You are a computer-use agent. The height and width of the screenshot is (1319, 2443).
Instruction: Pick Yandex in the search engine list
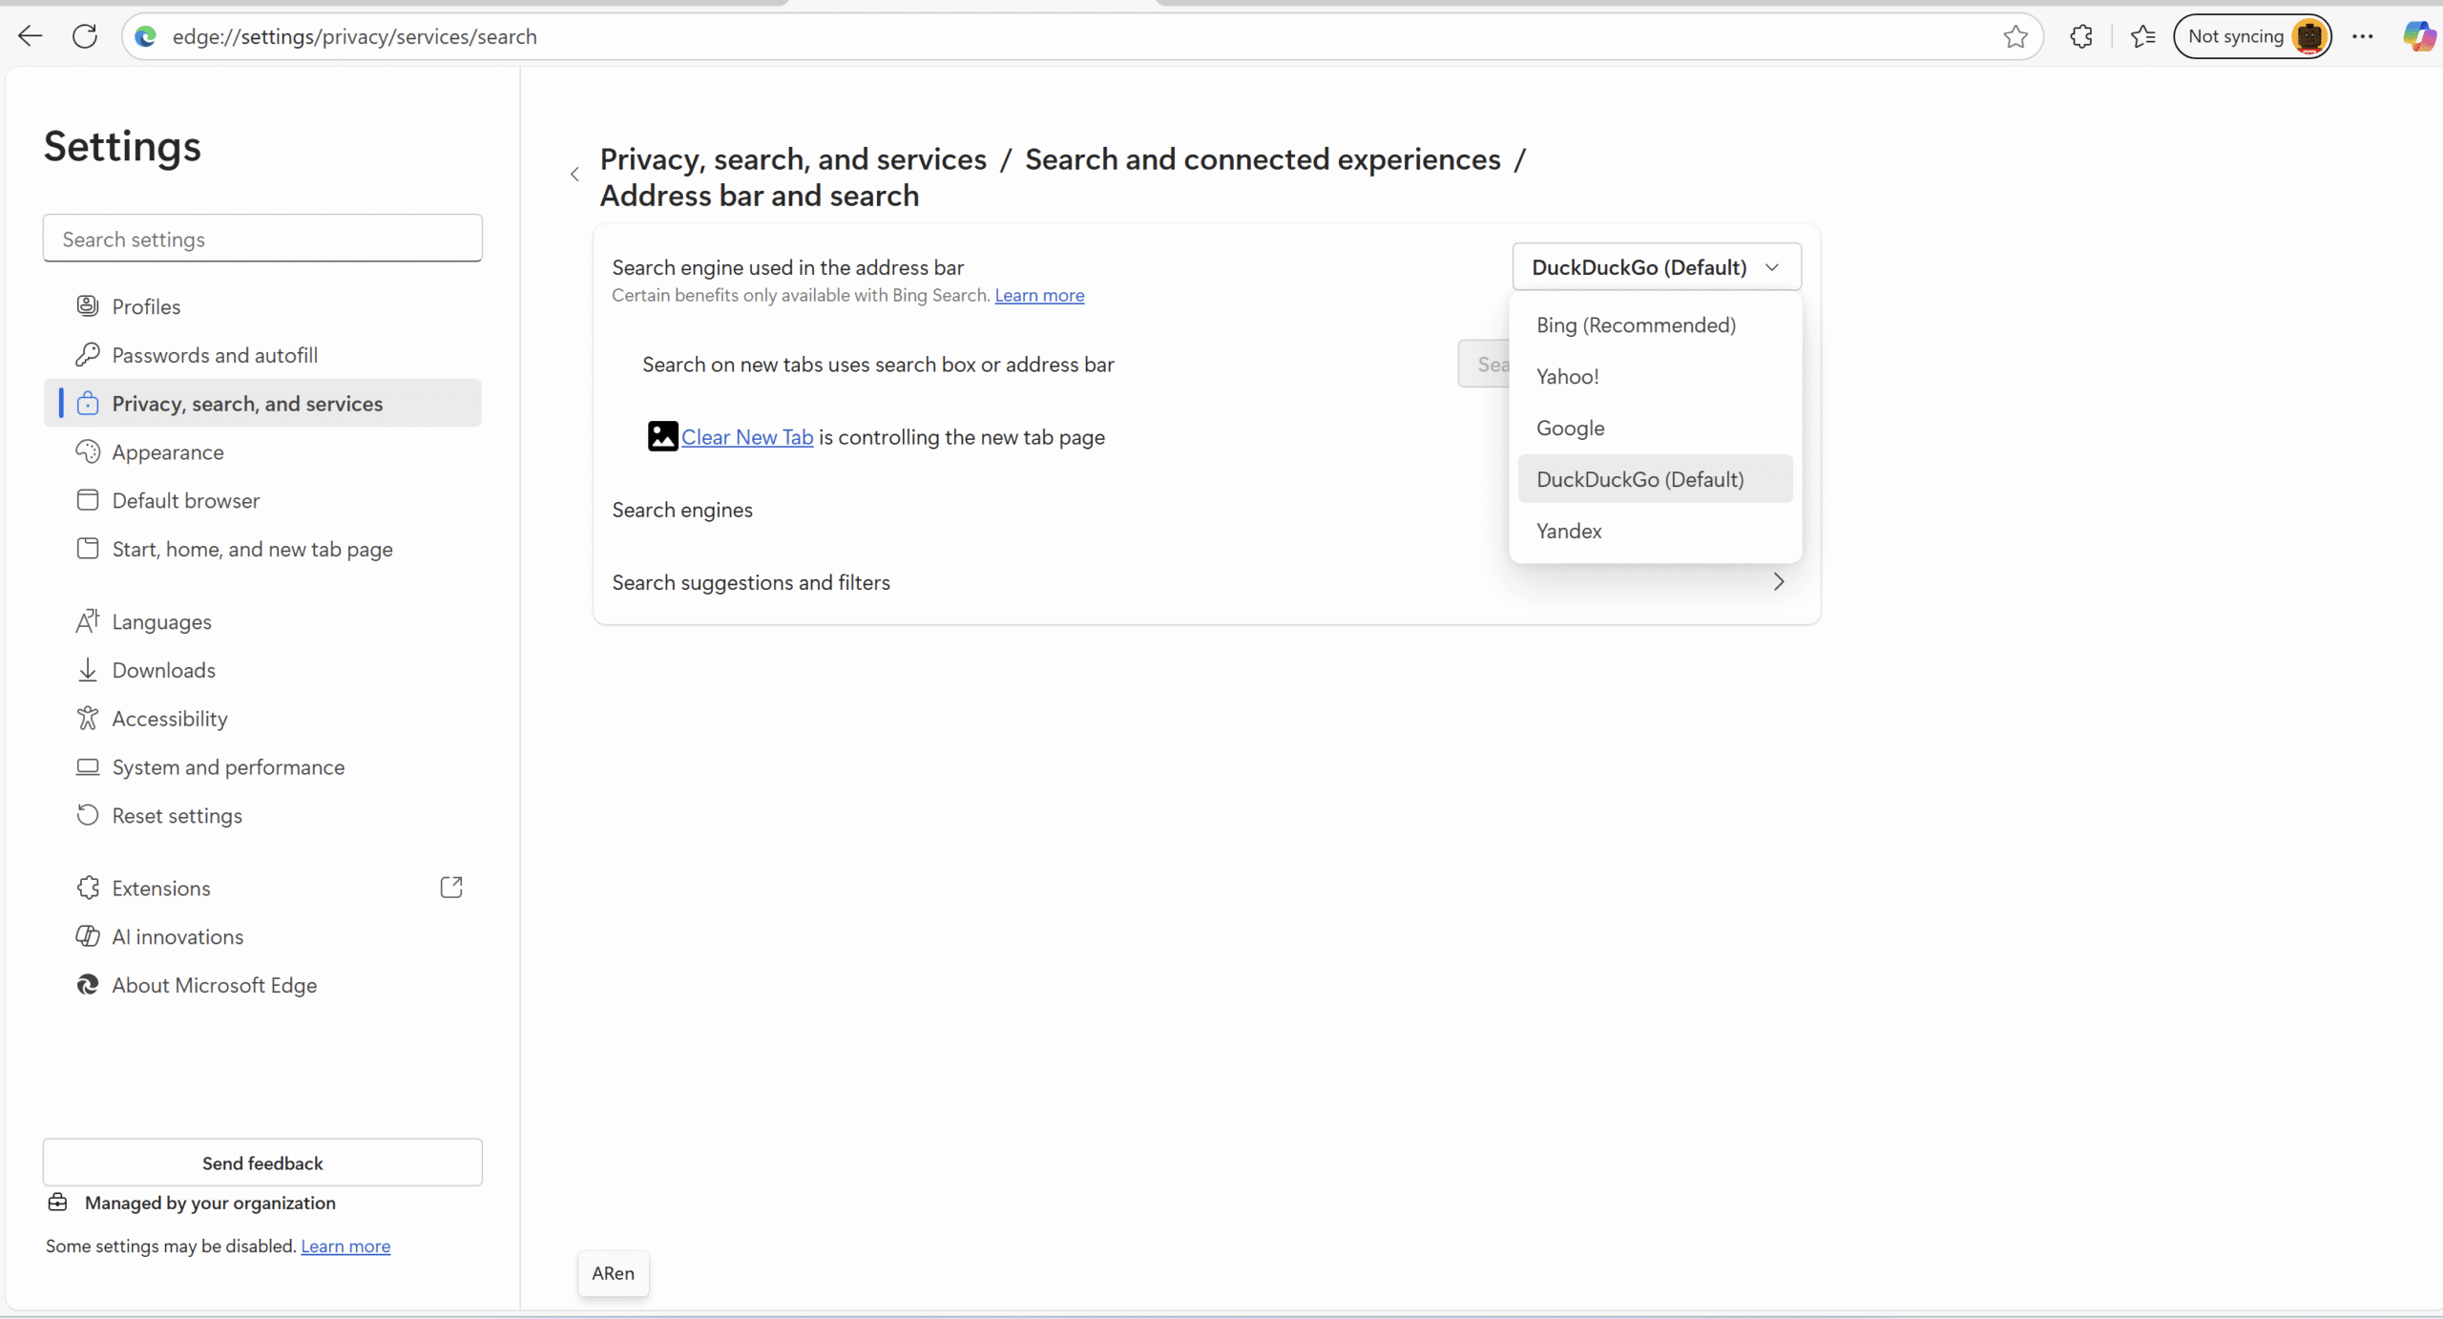coord(1569,532)
